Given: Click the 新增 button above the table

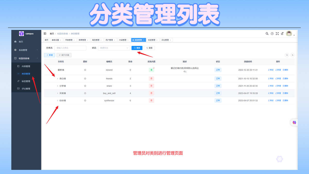Looking at the screenshot, I should (x=50, y=55).
